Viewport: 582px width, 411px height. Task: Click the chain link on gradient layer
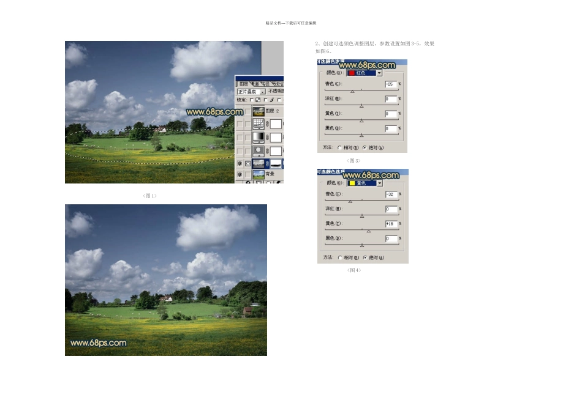click(x=267, y=138)
